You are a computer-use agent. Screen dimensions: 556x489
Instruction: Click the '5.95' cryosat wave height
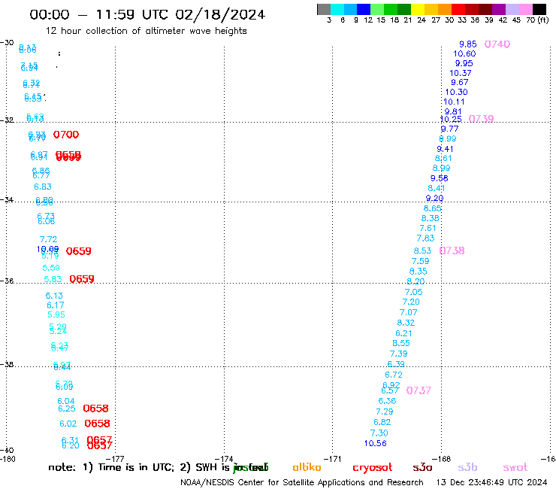tap(56, 315)
